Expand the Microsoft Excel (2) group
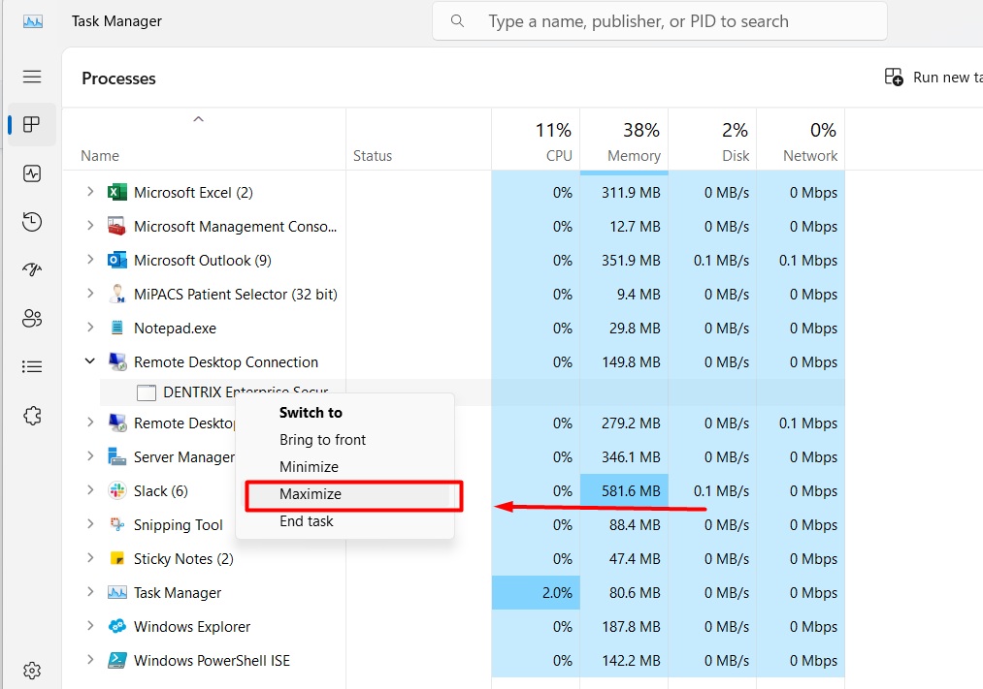The image size is (983, 689). [90, 192]
